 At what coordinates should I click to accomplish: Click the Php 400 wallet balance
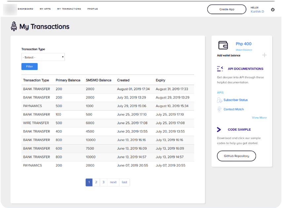point(244,44)
